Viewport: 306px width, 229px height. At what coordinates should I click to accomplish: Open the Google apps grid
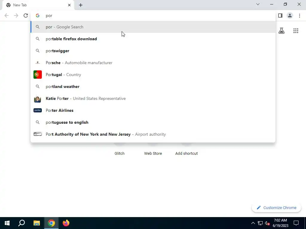click(x=296, y=31)
